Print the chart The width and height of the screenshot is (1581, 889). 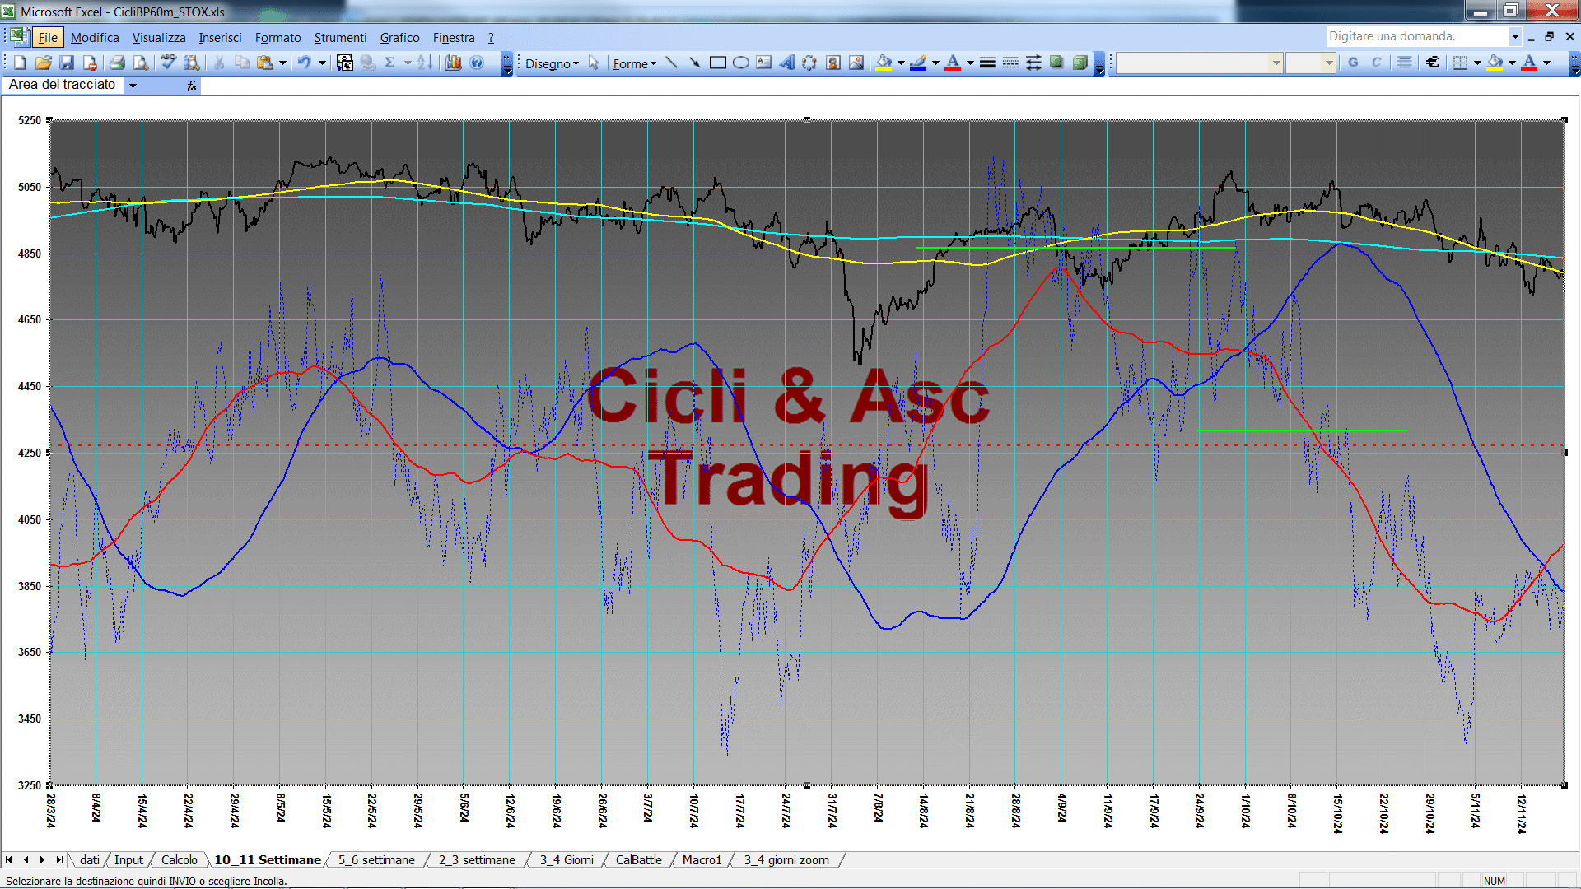pos(118,63)
